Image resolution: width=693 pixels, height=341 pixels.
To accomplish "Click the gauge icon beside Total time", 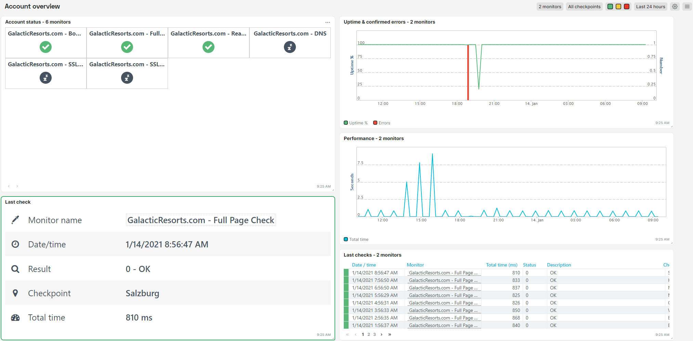I will point(15,317).
